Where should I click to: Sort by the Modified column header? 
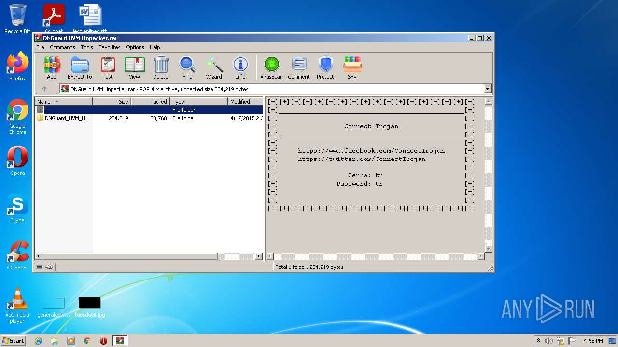[x=245, y=101]
